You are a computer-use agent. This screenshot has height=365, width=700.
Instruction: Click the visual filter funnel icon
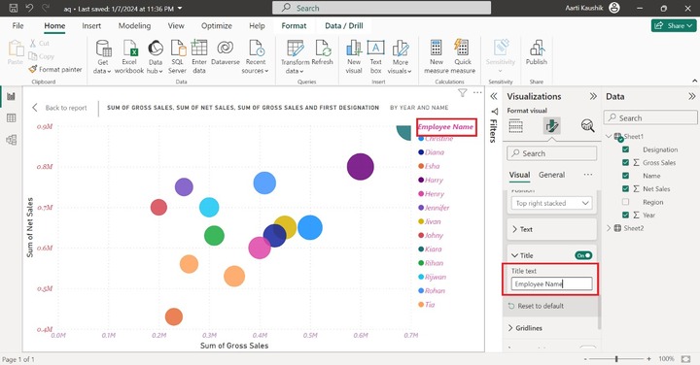coord(463,92)
